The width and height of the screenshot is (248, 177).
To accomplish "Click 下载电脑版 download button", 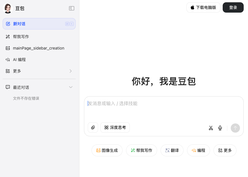I will click(203, 7).
